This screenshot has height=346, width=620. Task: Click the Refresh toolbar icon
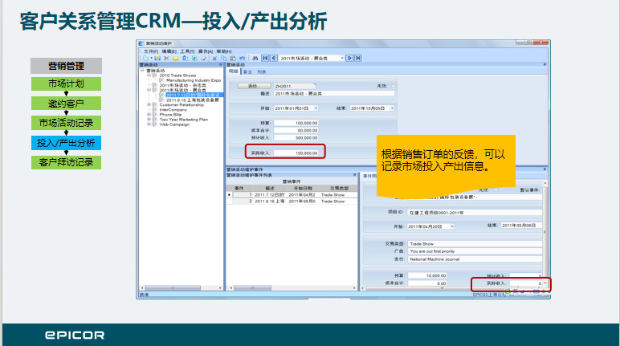tap(185, 58)
